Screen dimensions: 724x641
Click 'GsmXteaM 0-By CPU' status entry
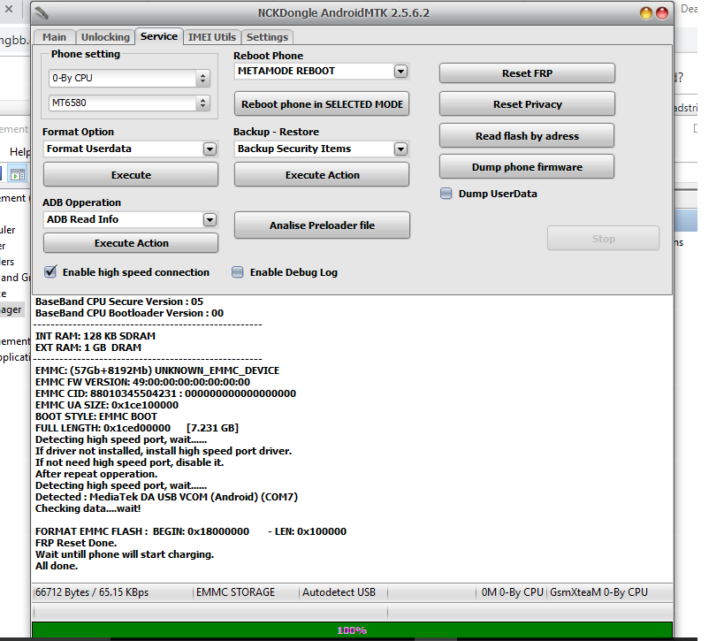pos(598,592)
